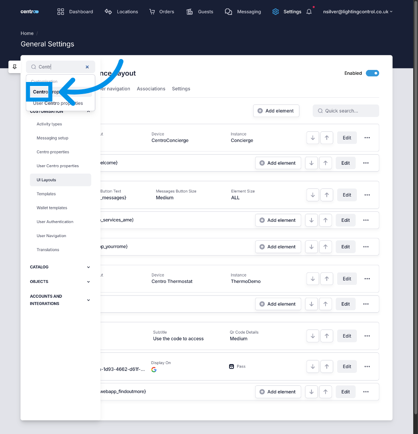Expand the OBJECTS section
This screenshot has height=434, width=418.
click(x=60, y=282)
